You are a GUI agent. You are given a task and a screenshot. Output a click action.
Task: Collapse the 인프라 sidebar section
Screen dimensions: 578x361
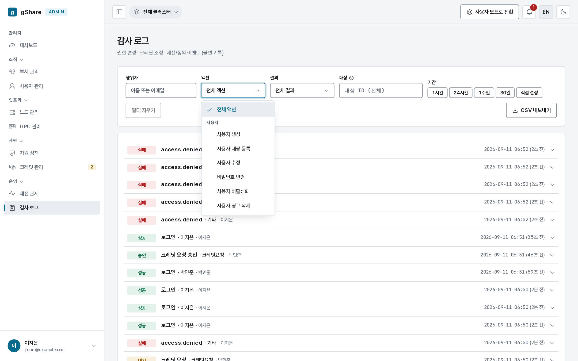[18, 100]
